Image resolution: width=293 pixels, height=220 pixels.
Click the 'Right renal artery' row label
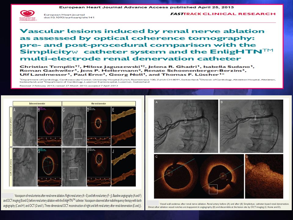pos(11,127)
